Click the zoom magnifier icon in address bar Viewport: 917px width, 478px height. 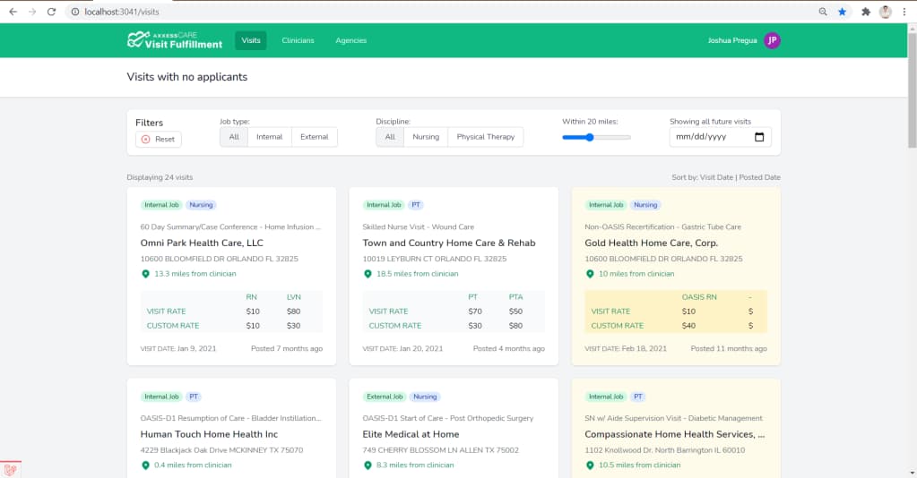coord(823,12)
